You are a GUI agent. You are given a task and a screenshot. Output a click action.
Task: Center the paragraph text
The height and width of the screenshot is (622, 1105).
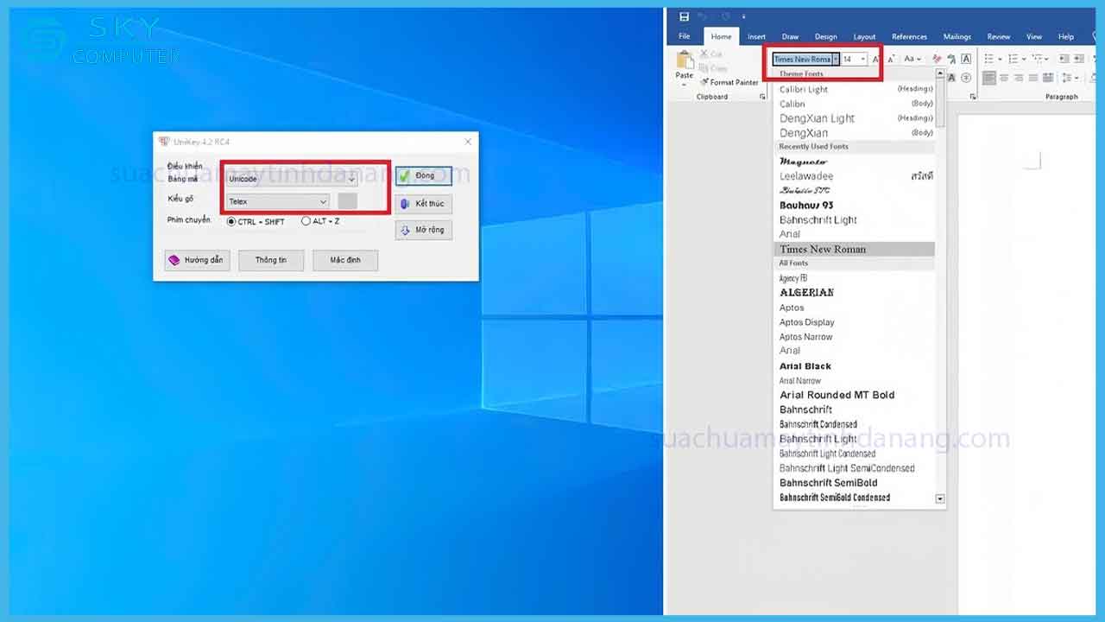click(x=1004, y=78)
